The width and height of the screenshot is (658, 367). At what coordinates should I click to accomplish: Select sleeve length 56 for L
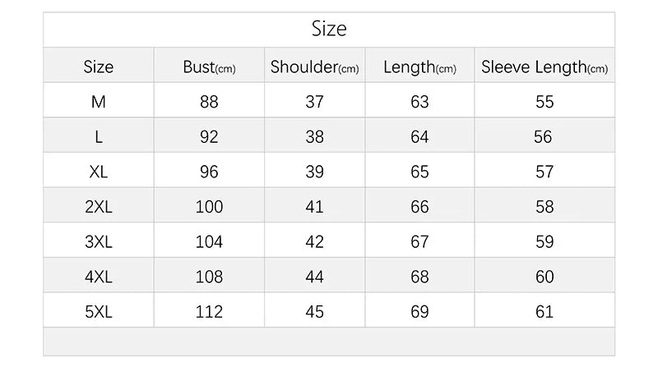(543, 137)
